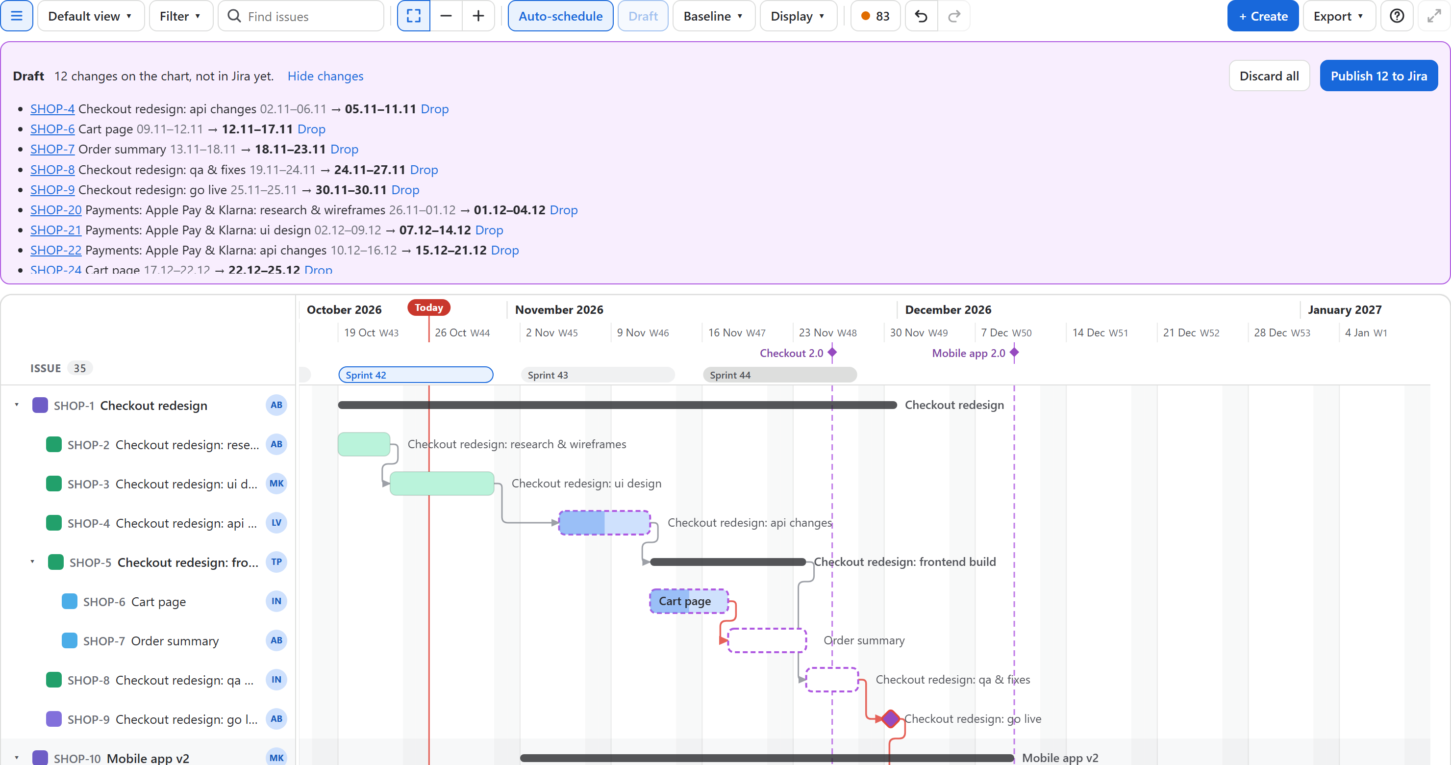
Task: Open the help question mark icon
Action: 1397,16
